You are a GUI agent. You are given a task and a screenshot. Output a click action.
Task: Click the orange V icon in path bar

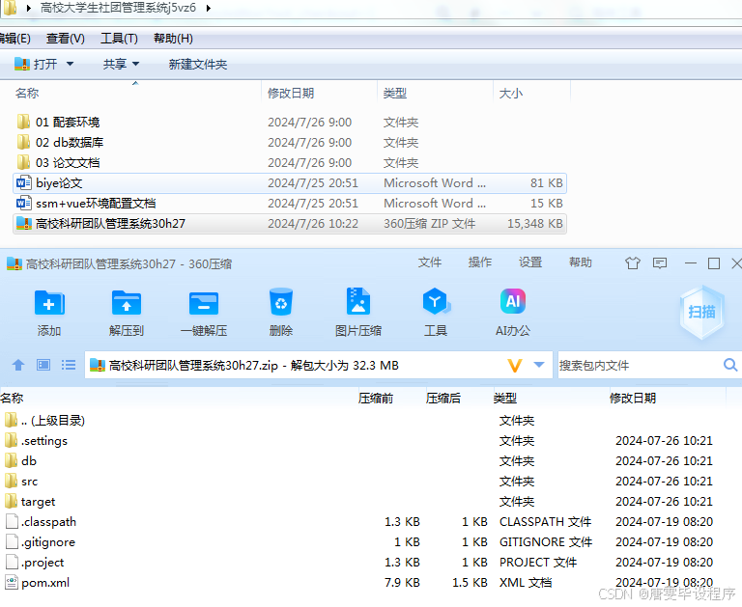(x=515, y=365)
